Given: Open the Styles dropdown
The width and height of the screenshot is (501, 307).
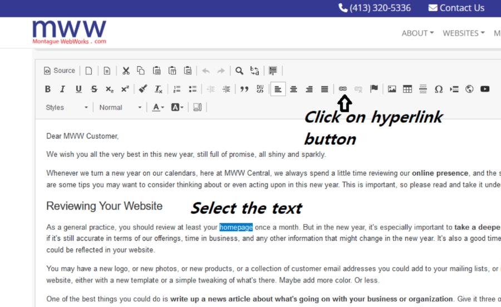Looking at the screenshot, I should click(66, 107).
